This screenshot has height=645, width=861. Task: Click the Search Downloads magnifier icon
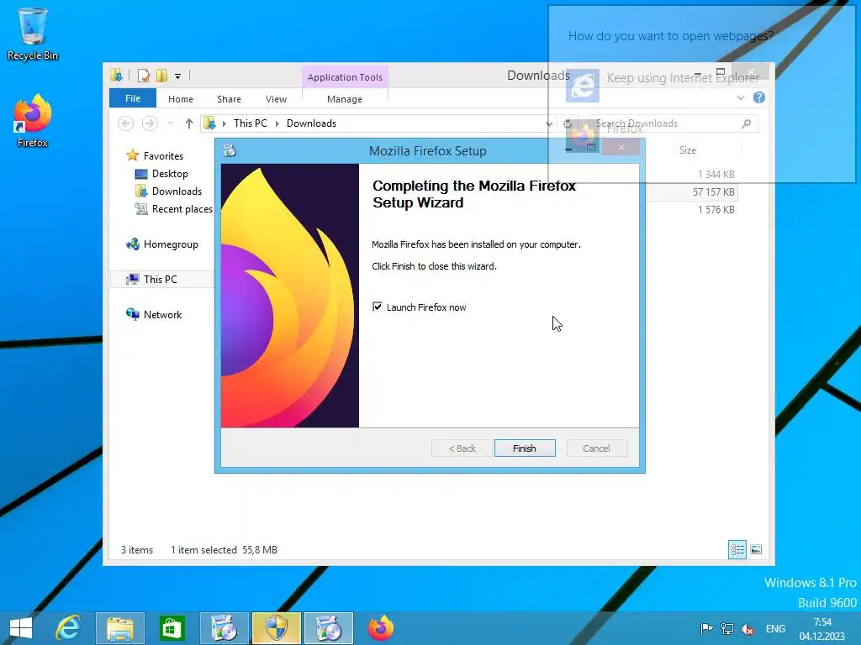[x=746, y=123]
